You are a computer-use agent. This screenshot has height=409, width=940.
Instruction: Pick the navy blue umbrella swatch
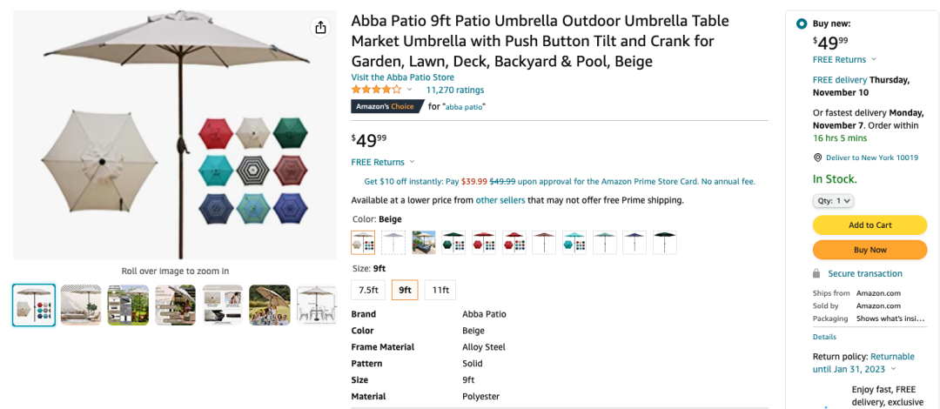tap(634, 243)
